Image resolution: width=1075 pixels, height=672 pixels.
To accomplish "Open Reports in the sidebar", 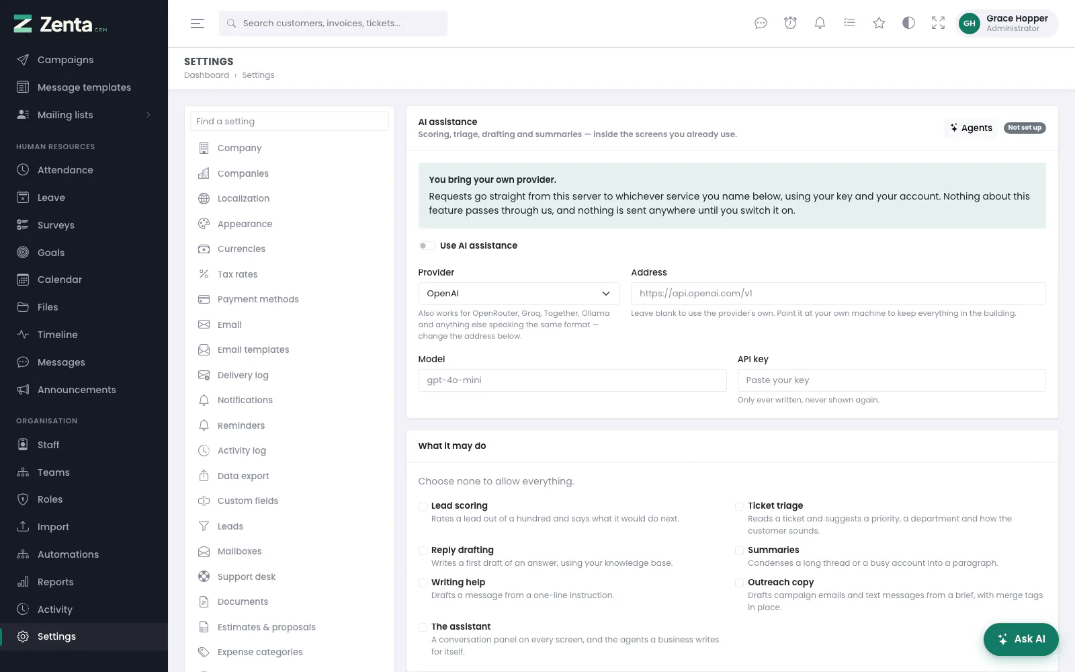I will click(84, 582).
